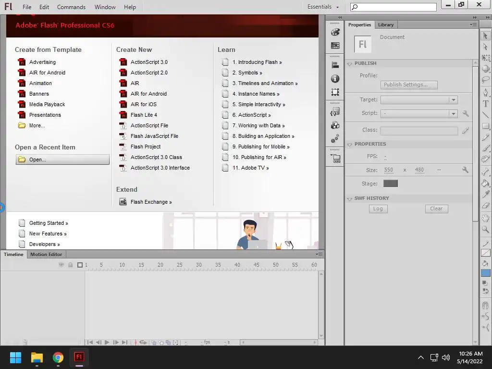This screenshot has width=492, height=369.
Task: Click the SWF history Log button
Action: pos(378,209)
